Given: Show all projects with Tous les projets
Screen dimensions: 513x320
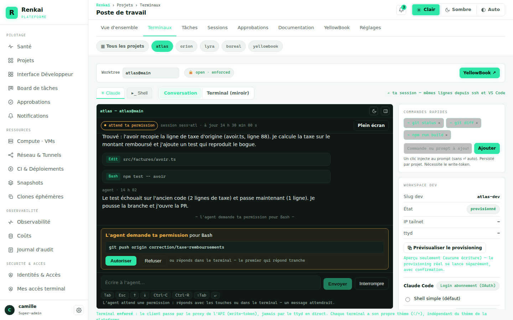Looking at the screenshot, I should (123, 46).
